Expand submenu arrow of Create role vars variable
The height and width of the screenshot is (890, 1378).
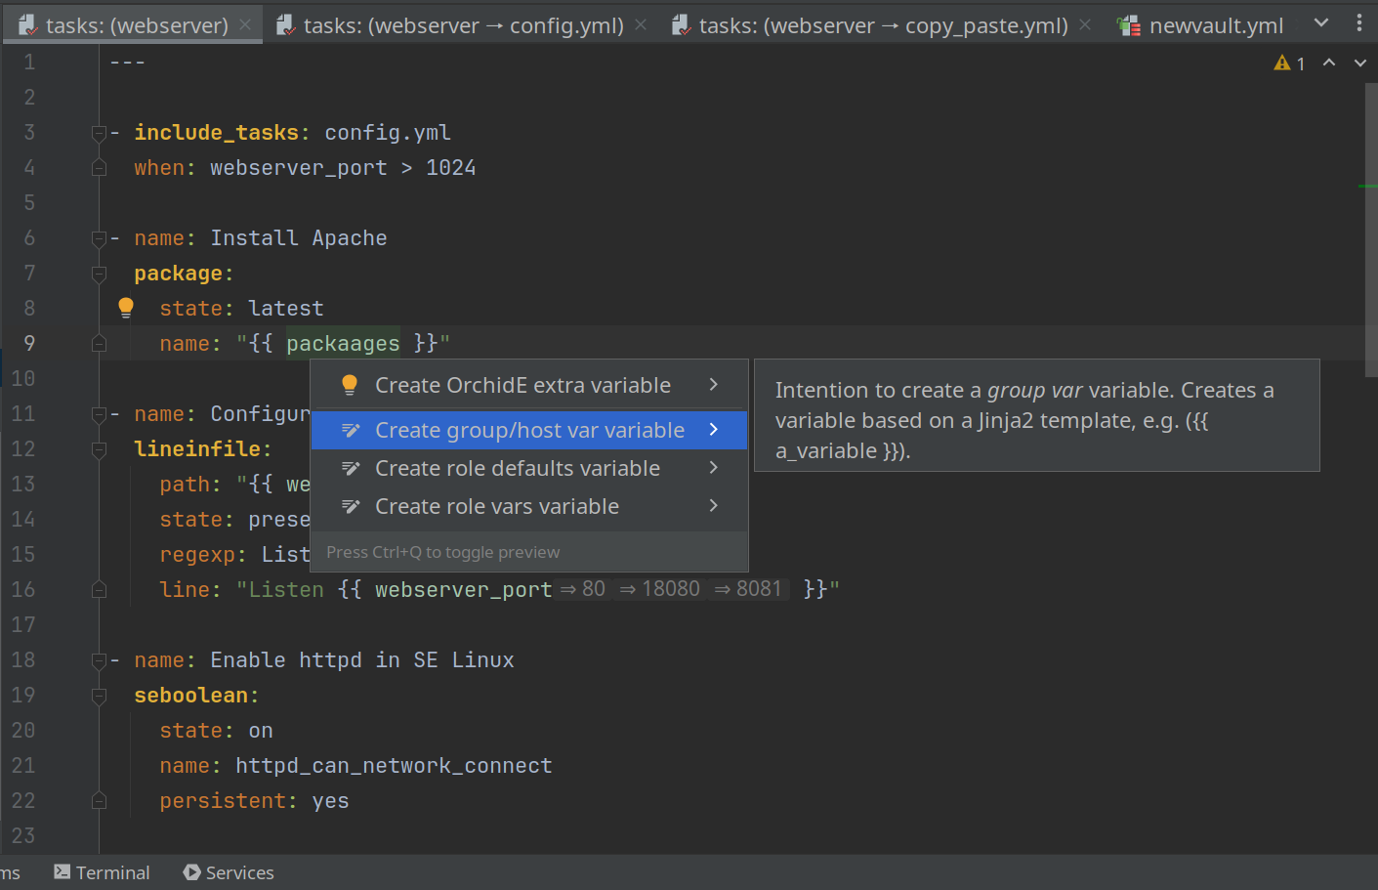(714, 506)
